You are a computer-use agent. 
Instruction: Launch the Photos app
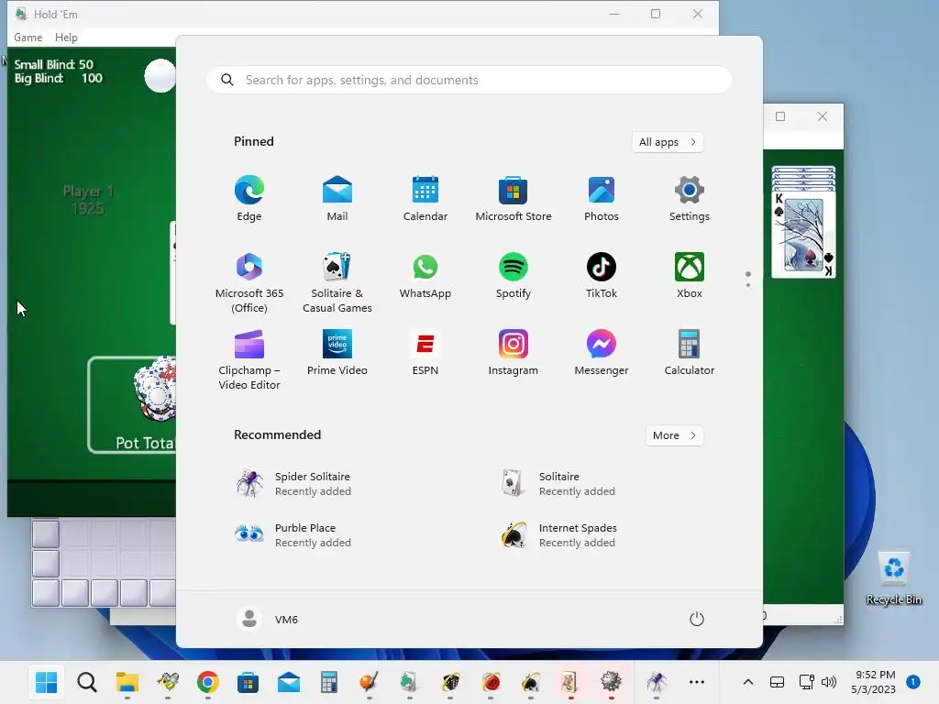click(x=602, y=199)
